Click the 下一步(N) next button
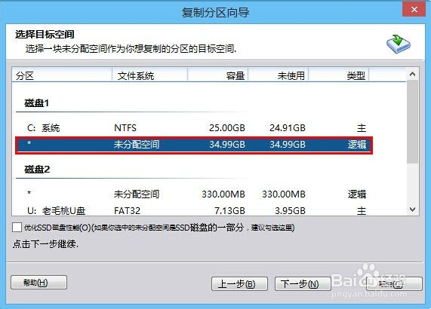 pos(303,284)
